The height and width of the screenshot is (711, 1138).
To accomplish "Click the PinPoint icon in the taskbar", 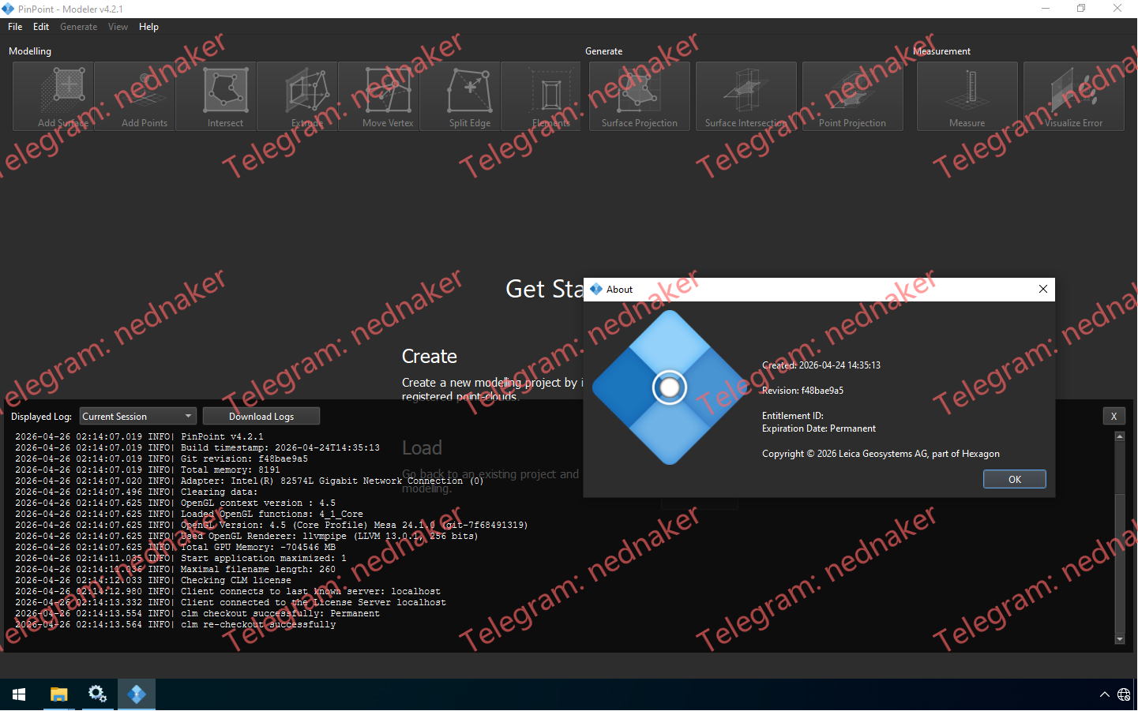I will point(136,694).
